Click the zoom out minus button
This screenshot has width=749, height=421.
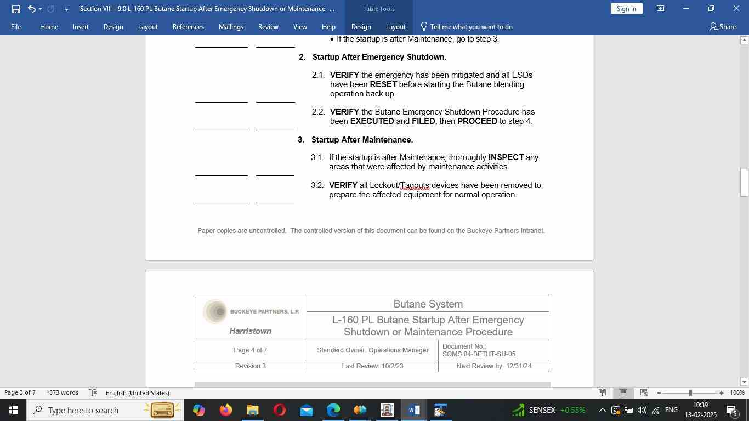(659, 393)
